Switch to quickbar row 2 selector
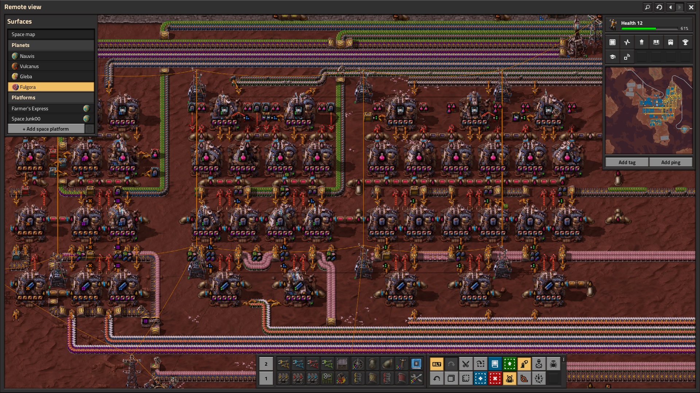Viewport: 700px width, 393px height. 266,364
